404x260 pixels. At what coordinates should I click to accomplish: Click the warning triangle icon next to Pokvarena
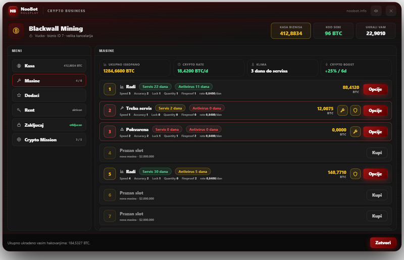tap(122, 129)
